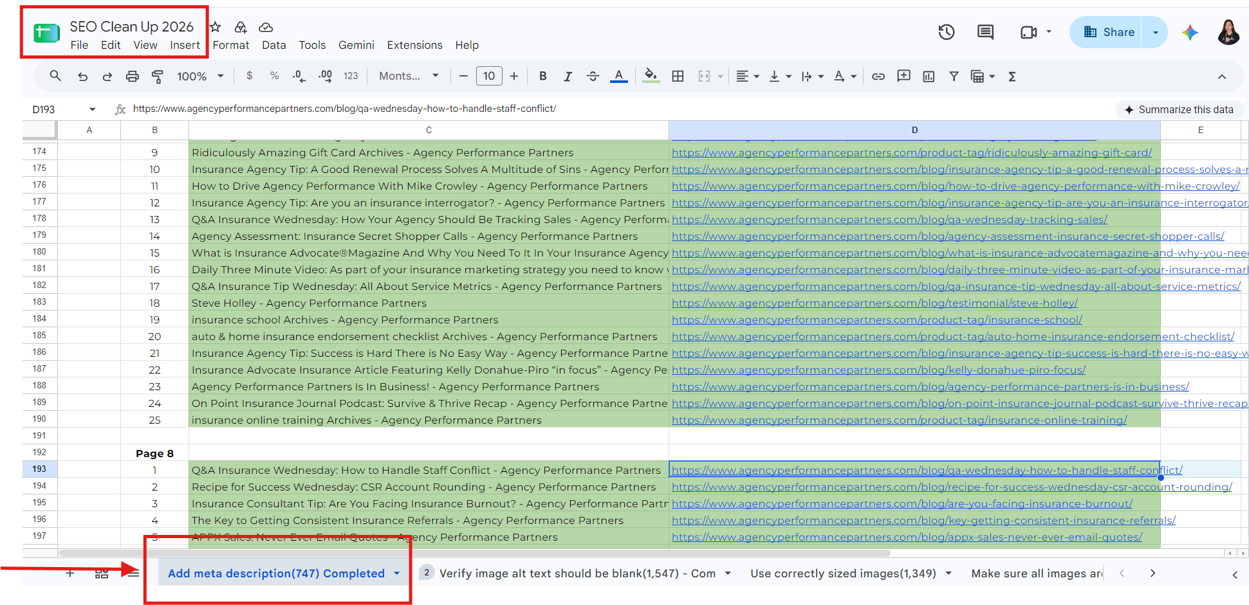
Task: Open the Gemini sparkle icon
Action: [1190, 32]
